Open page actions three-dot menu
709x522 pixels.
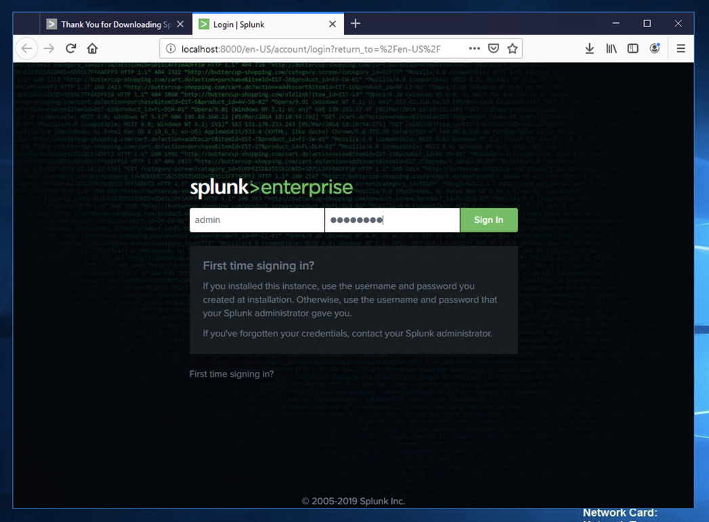(x=474, y=48)
